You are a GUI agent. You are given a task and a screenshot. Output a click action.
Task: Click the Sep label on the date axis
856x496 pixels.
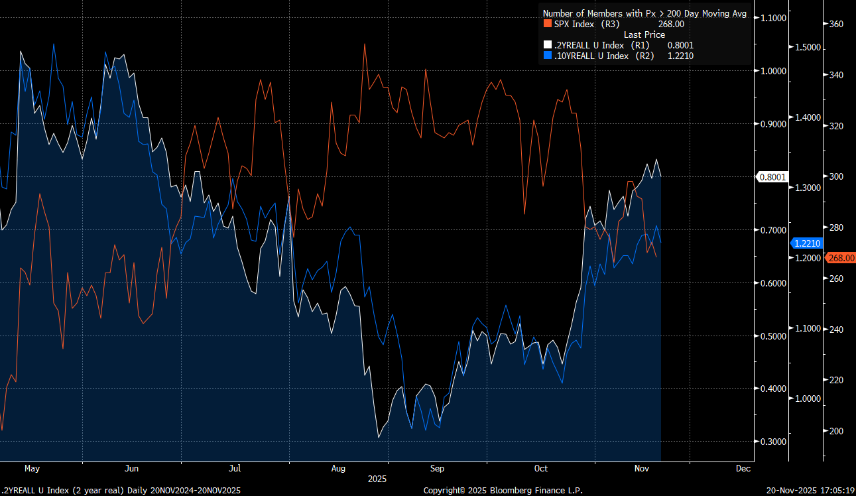click(x=437, y=468)
